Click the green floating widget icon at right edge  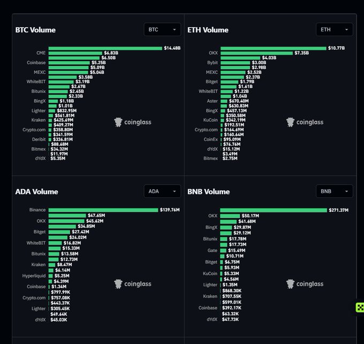click(x=360, y=307)
